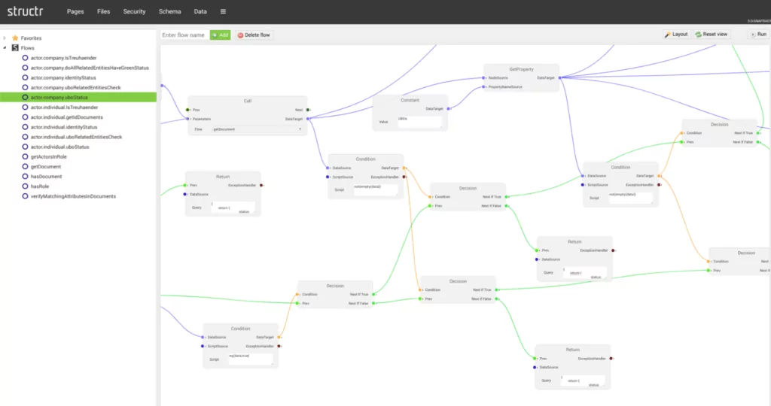Select flow getDocument in tree
The image size is (771, 406).
click(x=46, y=166)
